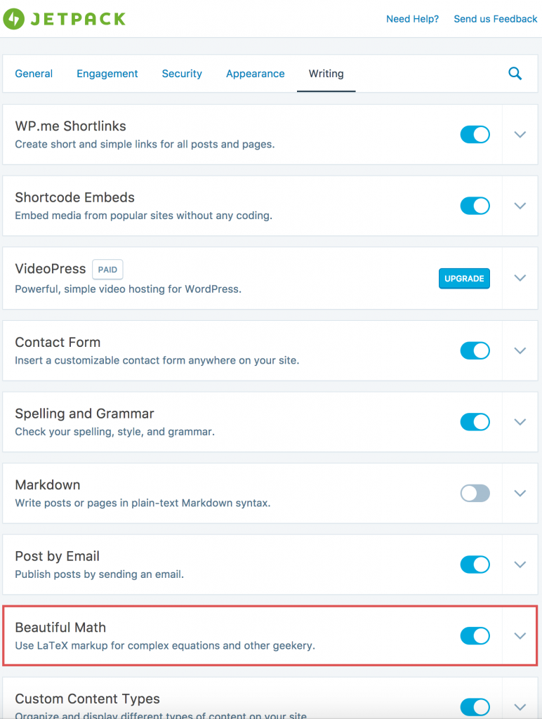The width and height of the screenshot is (542, 719).
Task: Turn off Beautiful Math toggle
Action: (475, 636)
